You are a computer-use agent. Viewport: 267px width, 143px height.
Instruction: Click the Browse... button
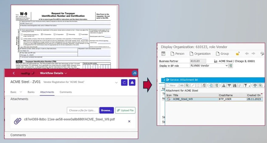point(106,110)
